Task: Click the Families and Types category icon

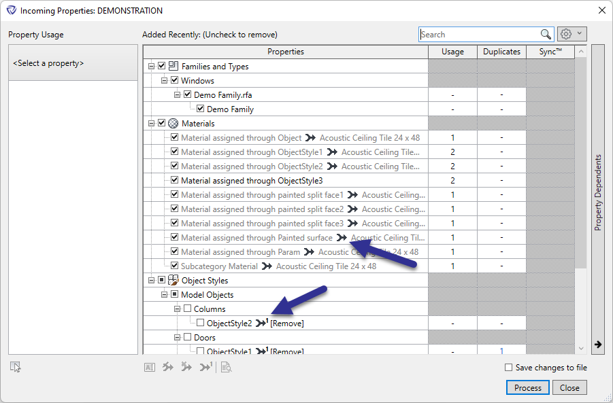Action: coord(173,66)
